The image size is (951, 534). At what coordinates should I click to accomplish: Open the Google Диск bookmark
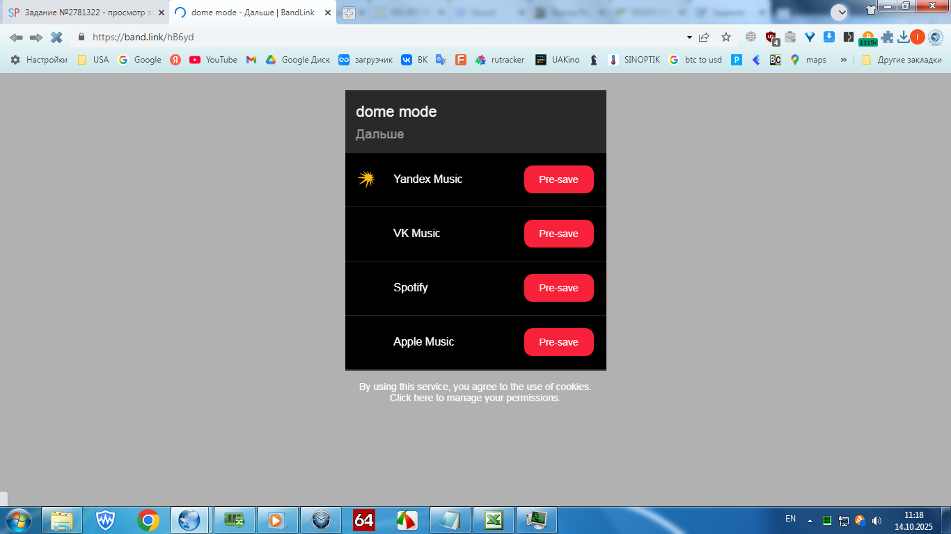click(298, 60)
